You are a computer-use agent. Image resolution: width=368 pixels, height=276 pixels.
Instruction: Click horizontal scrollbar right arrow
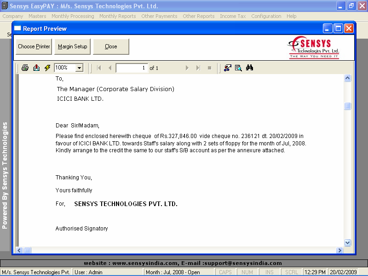point(339,250)
